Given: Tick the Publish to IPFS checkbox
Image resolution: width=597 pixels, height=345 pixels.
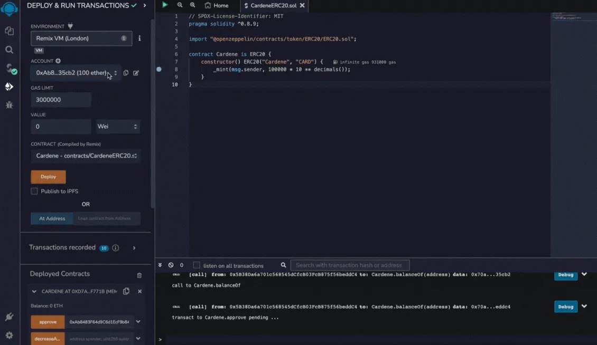Looking at the screenshot, I should [34, 191].
